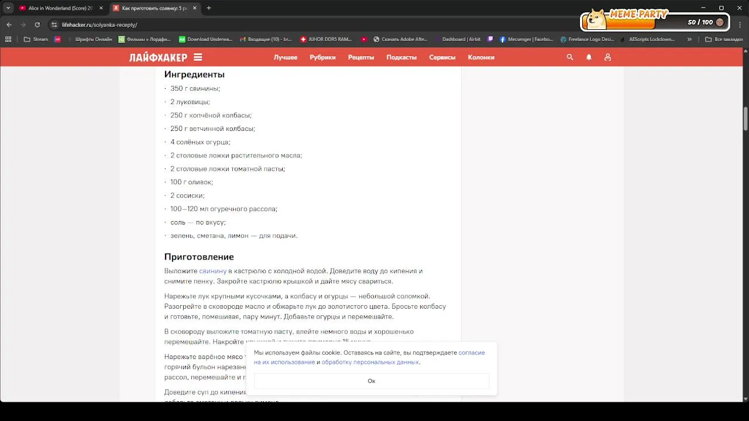Expand the tab search dropdown arrow
The width and height of the screenshot is (749, 421).
pos(8,8)
